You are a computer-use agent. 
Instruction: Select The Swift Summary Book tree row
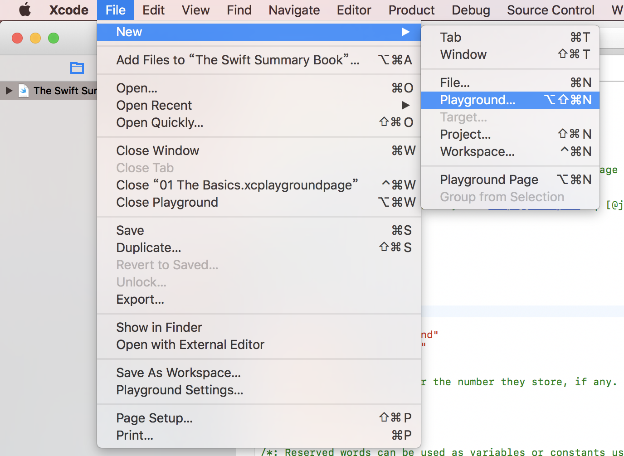[x=49, y=91]
